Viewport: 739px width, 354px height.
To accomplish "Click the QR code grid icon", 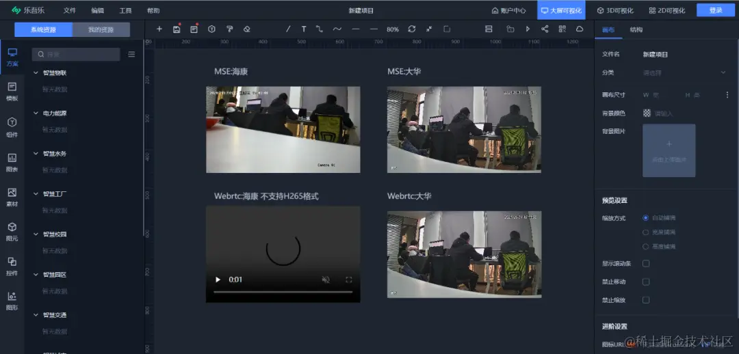I will (562, 29).
